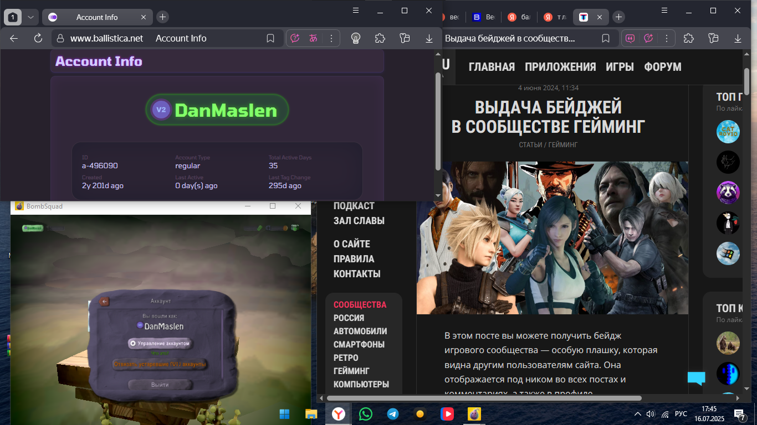Open the translate icon in ballistica.net address bar
Image resolution: width=757 pixels, height=425 pixels.
(313, 38)
